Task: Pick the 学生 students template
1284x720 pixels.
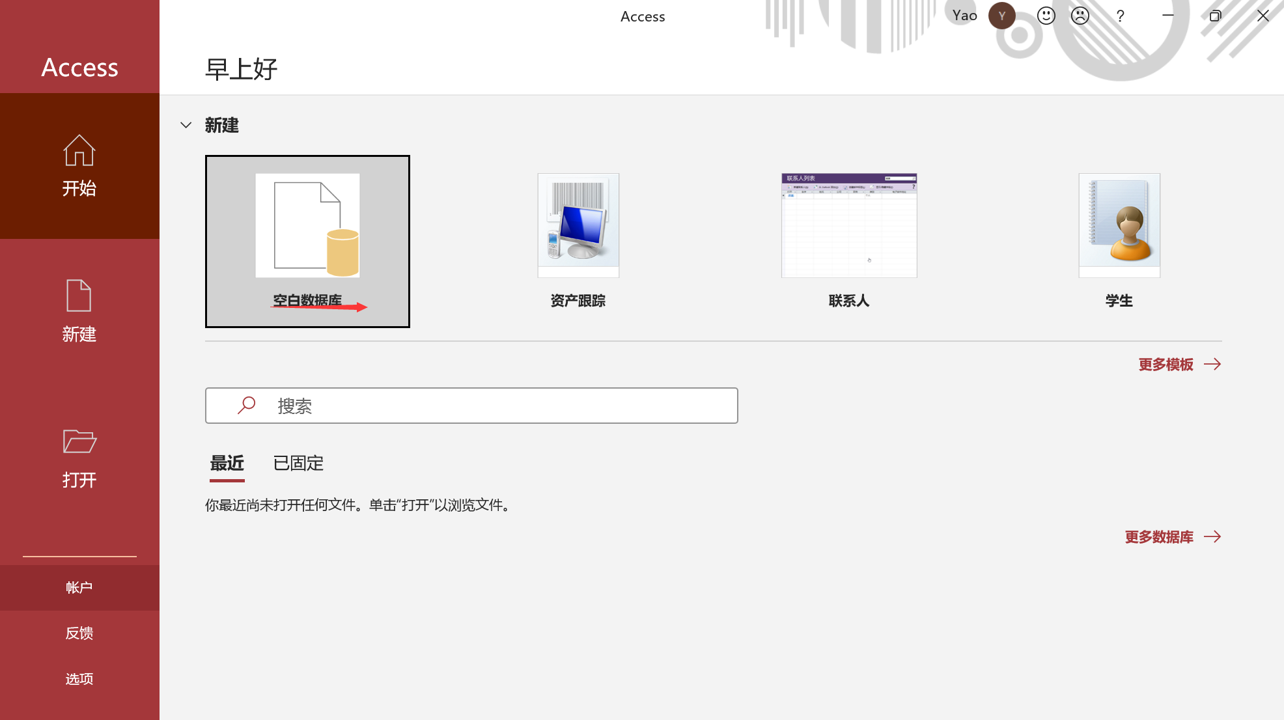Action: coord(1119,242)
